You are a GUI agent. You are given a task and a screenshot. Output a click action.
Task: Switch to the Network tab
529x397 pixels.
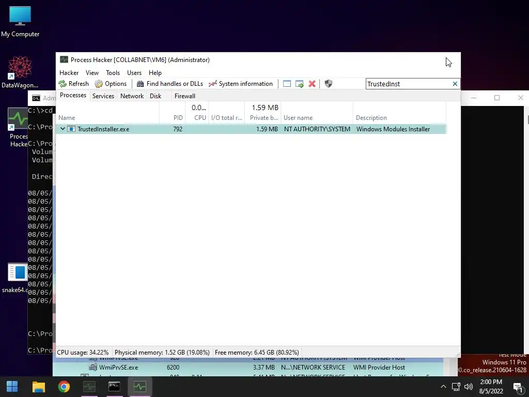coord(132,96)
